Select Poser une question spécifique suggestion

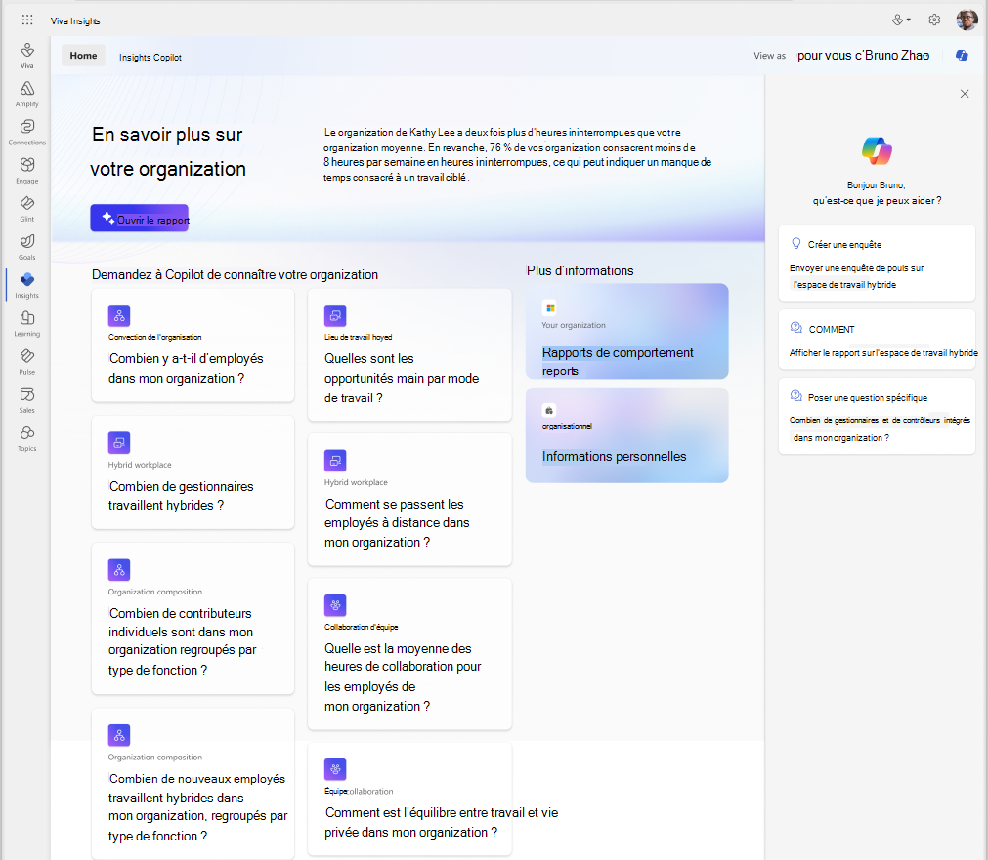pyautogui.click(x=877, y=416)
